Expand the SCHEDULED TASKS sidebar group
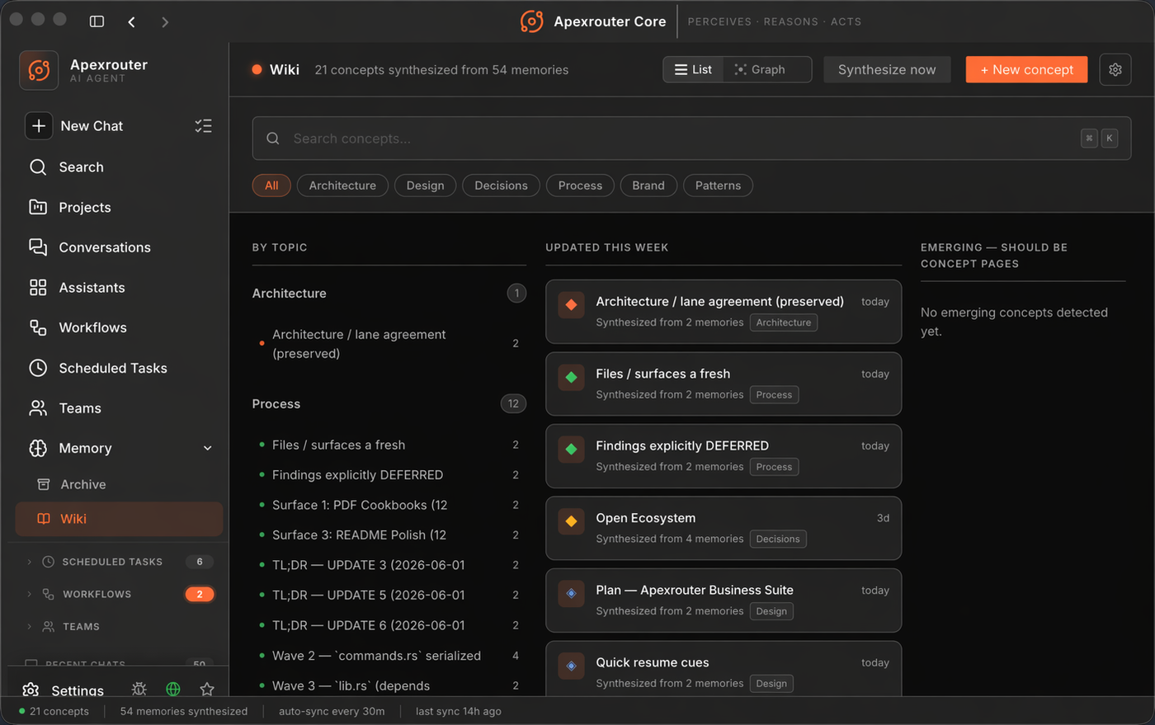This screenshot has height=725, width=1155. tap(30, 562)
